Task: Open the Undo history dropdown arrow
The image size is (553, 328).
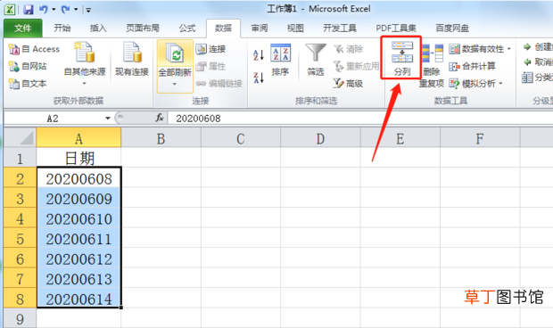Action: [54, 10]
